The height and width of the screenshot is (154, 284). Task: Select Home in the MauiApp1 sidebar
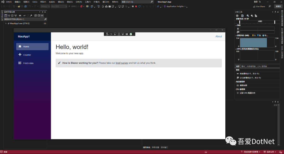(x=32, y=47)
